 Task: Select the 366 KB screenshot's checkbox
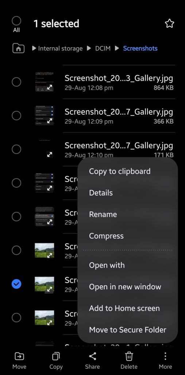tap(16, 116)
